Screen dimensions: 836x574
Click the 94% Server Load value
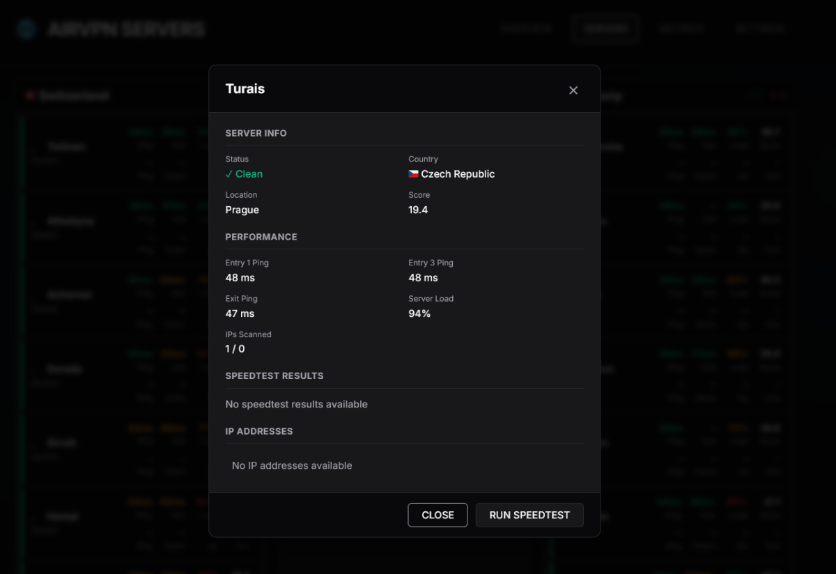pyautogui.click(x=419, y=313)
